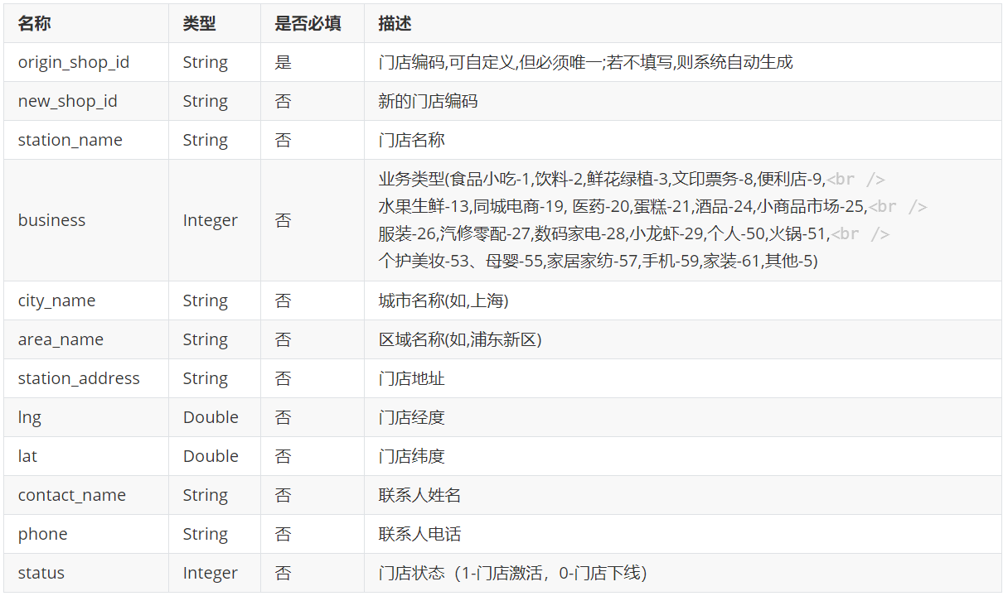This screenshot has height=596, width=1008.
Task: Select the lat parameter name
Action: 28,456
